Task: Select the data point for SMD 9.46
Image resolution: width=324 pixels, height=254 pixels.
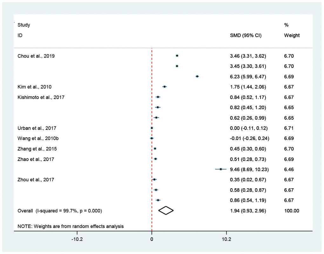Action: point(221,170)
